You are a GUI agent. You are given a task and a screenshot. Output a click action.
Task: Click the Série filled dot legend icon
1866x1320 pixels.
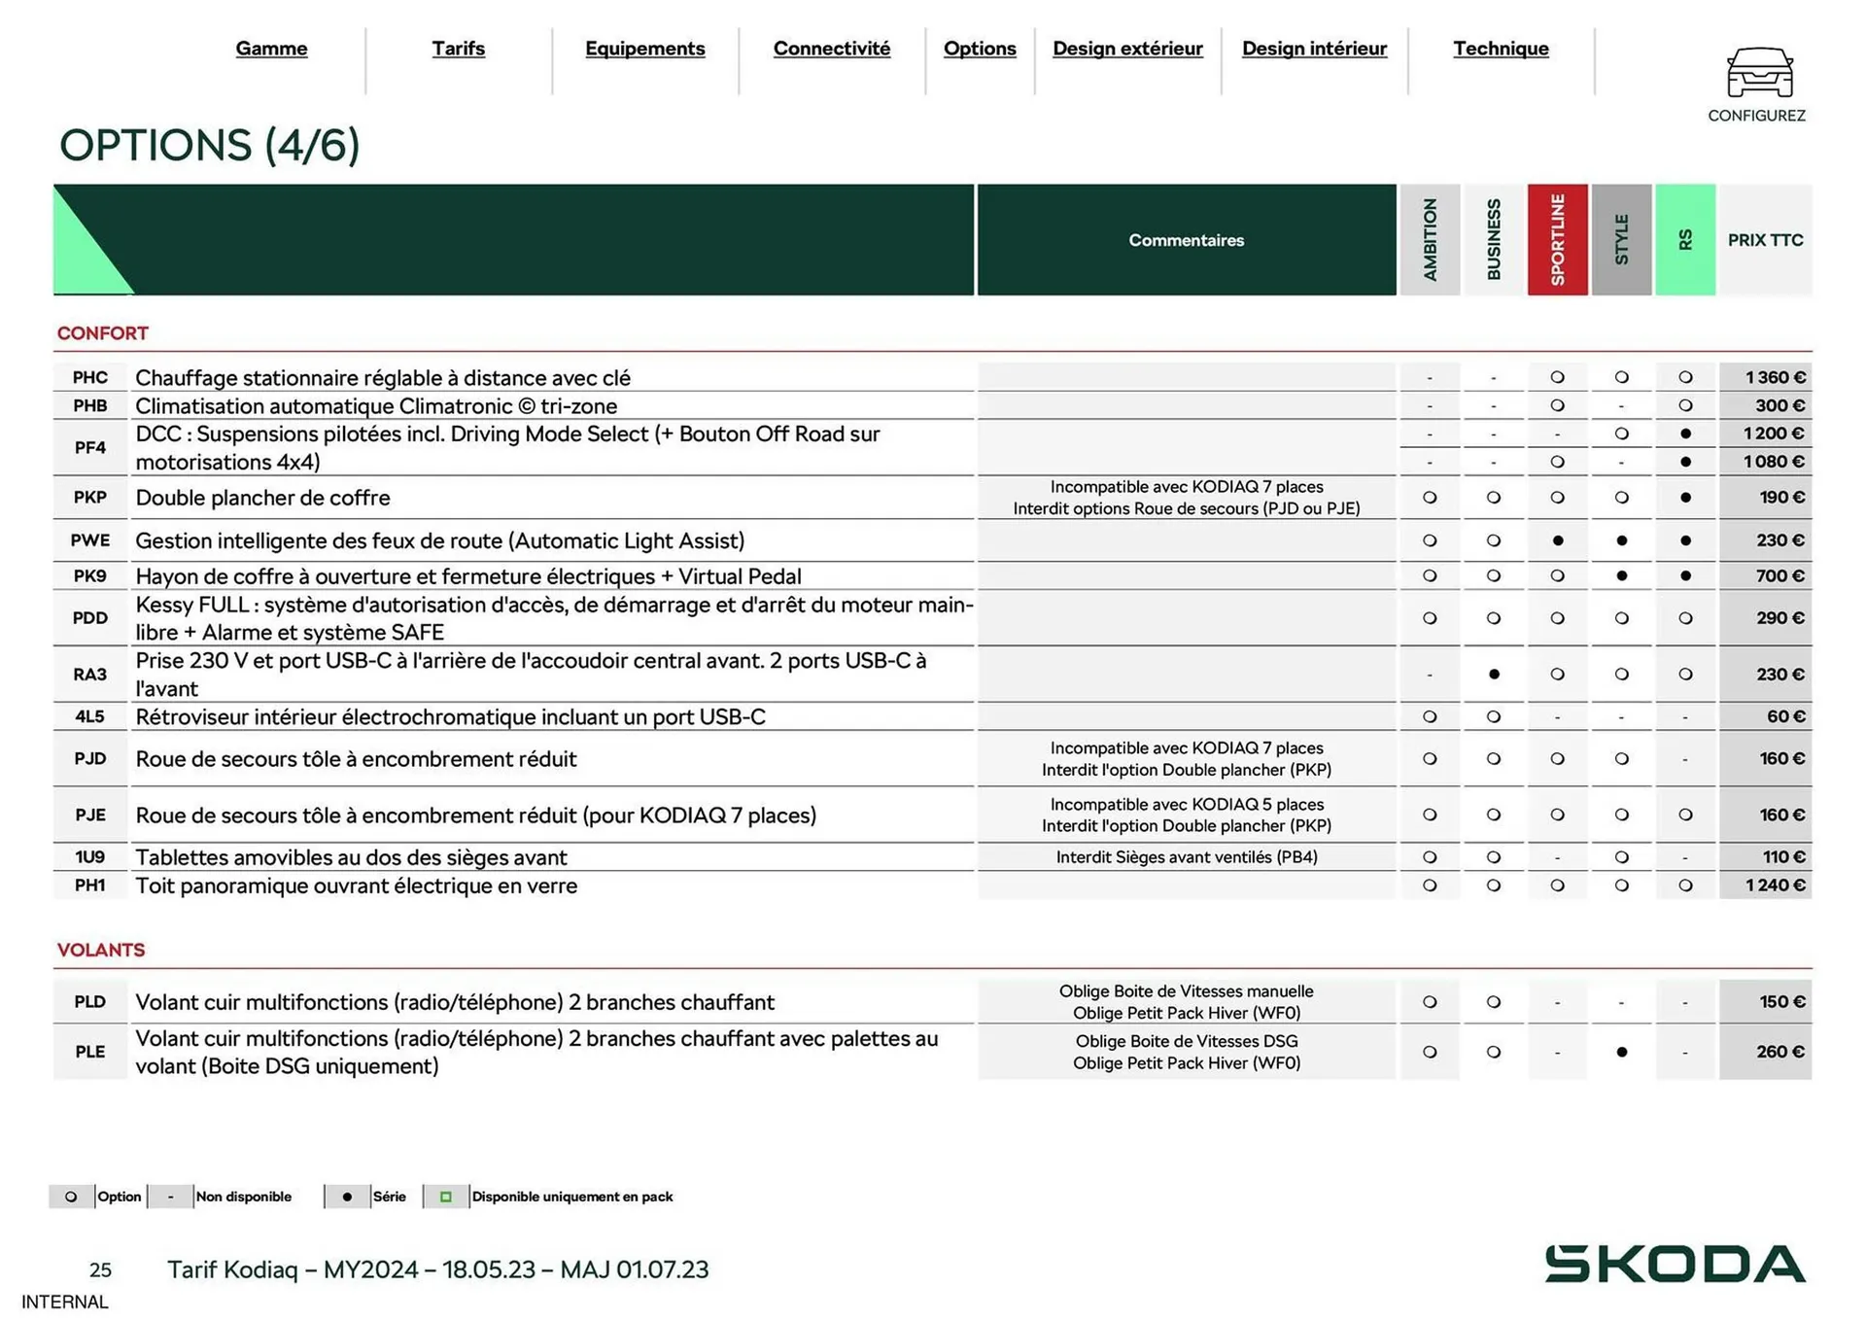click(348, 1197)
